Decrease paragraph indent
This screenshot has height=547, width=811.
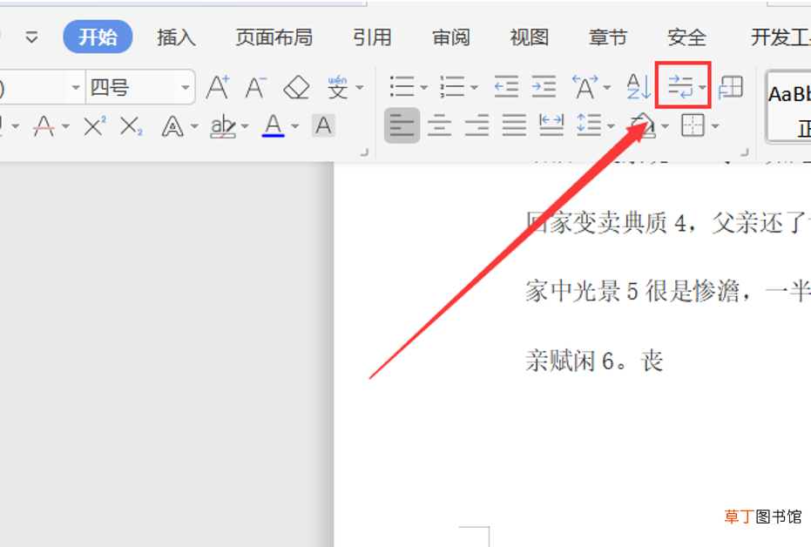coord(506,86)
